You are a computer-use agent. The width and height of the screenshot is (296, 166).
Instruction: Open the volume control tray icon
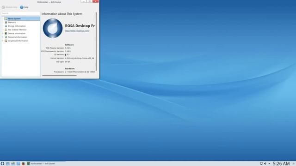265,164
